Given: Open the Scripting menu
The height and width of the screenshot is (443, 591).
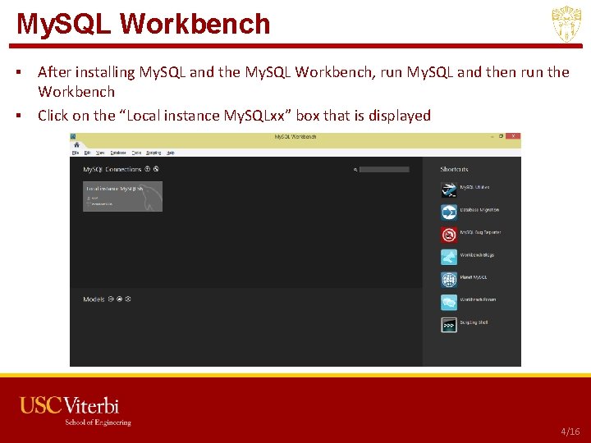Looking at the screenshot, I should tap(153, 153).
